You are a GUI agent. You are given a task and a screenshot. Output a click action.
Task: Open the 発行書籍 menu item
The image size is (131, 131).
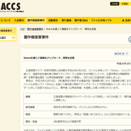pos(66,20)
